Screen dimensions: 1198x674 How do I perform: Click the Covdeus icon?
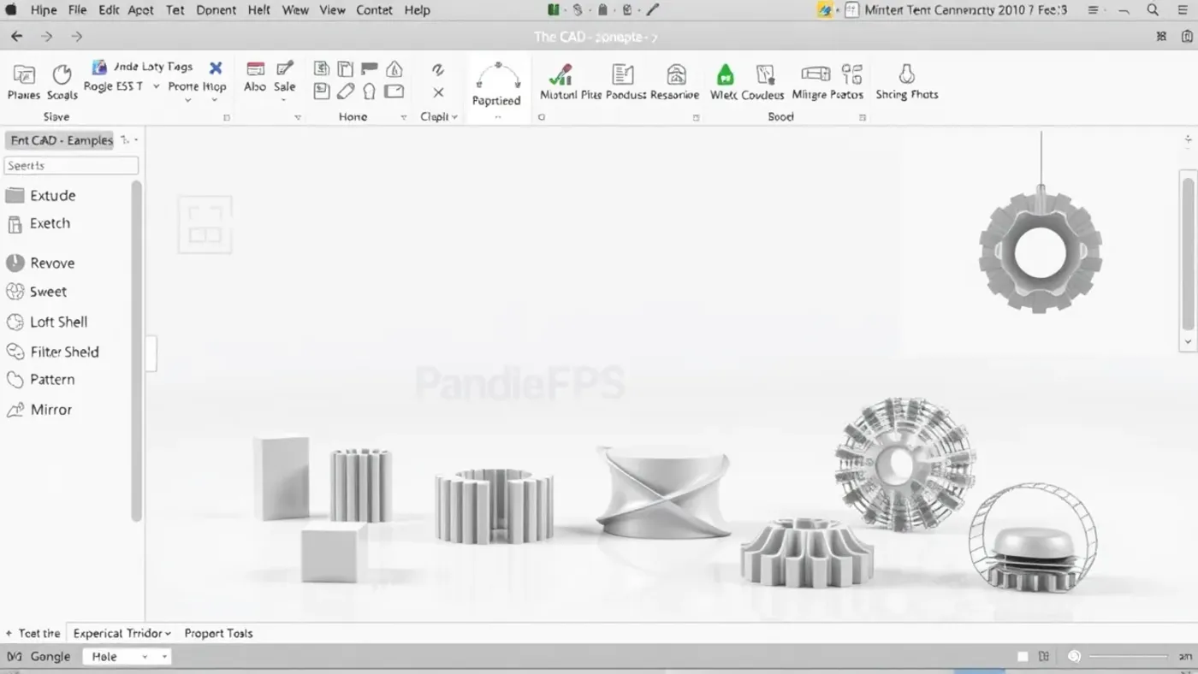click(765, 74)
